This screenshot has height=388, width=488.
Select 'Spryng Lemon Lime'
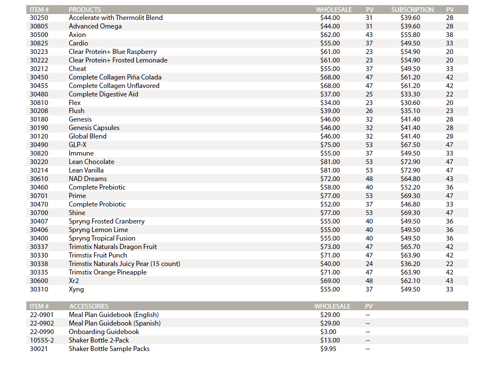point(99,230)
